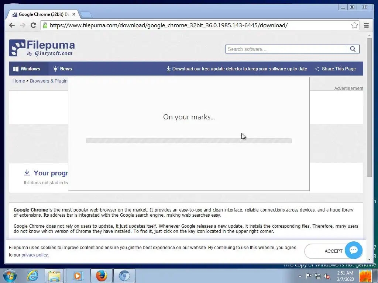Screen dimensions: 378x283
Task: Open a new tab button
Action: coord(86,15)
